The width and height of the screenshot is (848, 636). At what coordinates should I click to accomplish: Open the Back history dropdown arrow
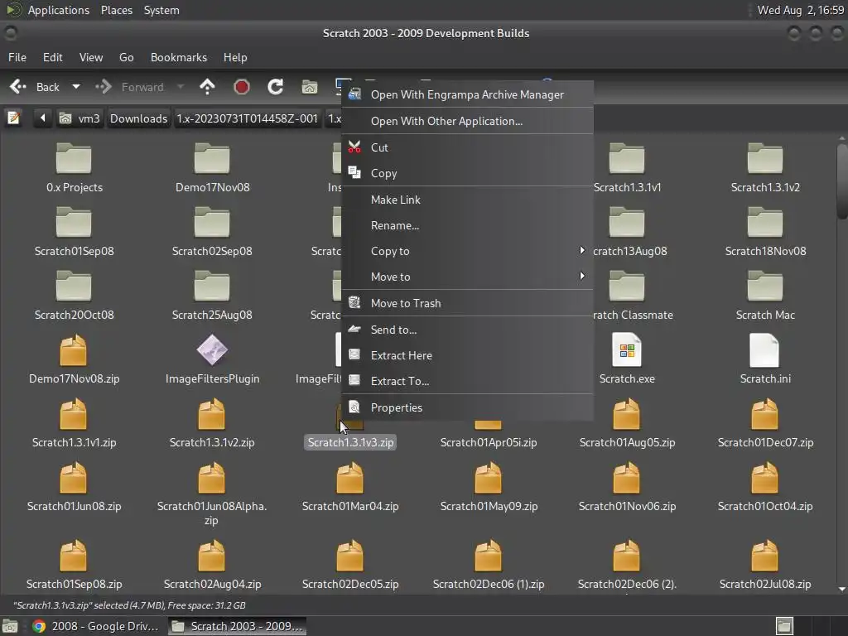point(76,86)
